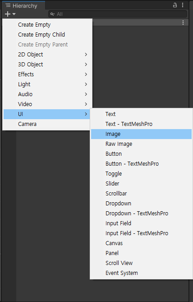Select the Hierarchy tab
Image resolution: width=193 pixels, height=302 pixels.
click(23, 5)
